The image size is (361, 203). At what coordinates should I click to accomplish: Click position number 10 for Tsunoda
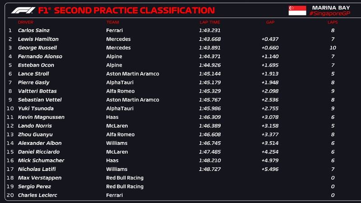(10, 109)
